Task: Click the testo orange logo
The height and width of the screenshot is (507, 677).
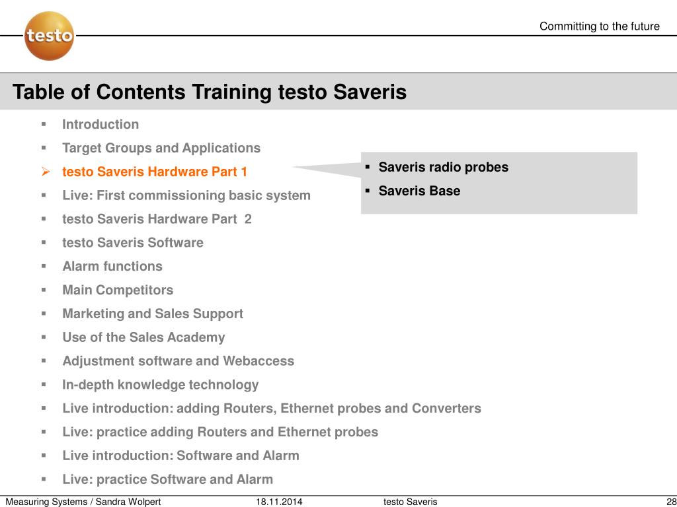Action: click(x=49, y=36)
